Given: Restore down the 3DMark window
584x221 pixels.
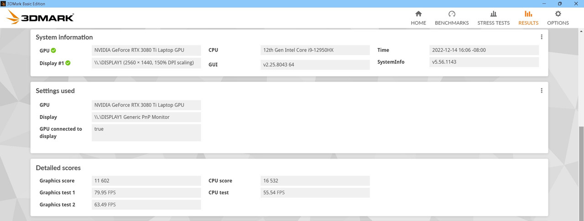Looking at the screenshot, I should 560,4.
